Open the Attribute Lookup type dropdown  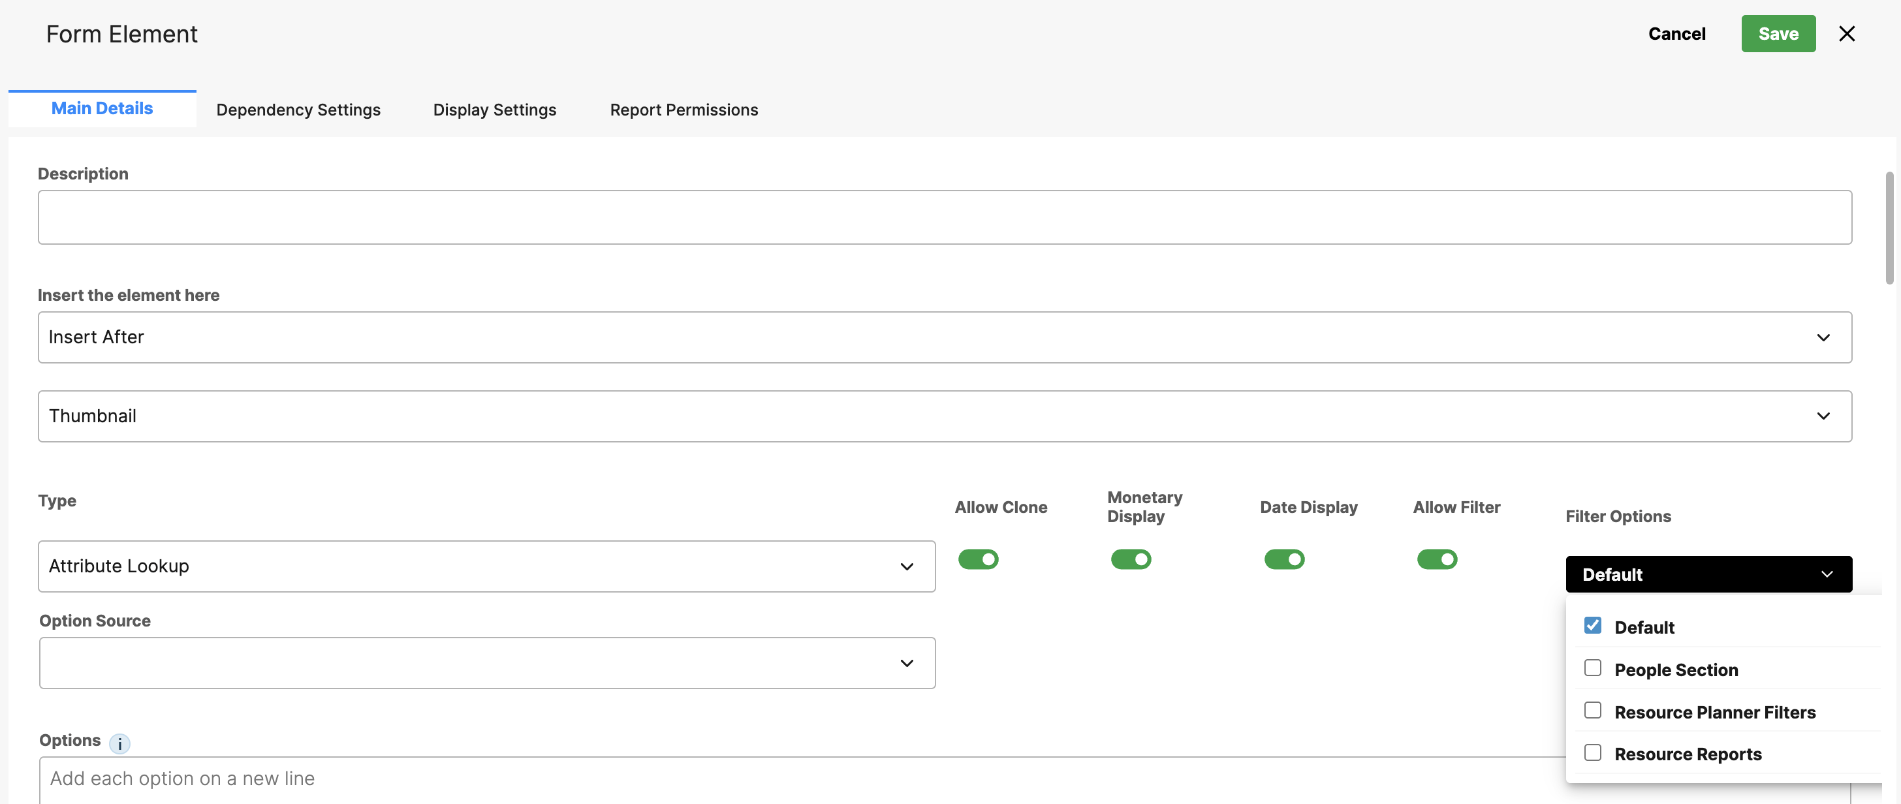point(486,566)
